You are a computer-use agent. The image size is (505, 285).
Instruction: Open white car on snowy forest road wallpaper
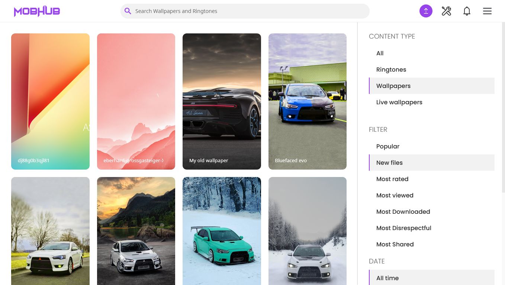[x=308, y=231]
